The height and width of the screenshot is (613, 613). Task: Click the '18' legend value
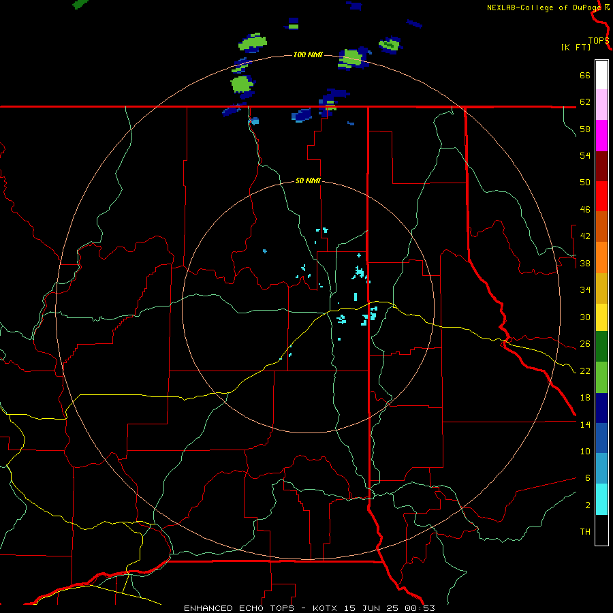[x=585, y=398]
